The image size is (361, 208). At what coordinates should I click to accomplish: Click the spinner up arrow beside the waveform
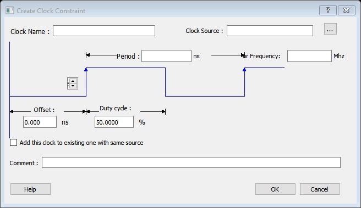[x=73, y=81]
